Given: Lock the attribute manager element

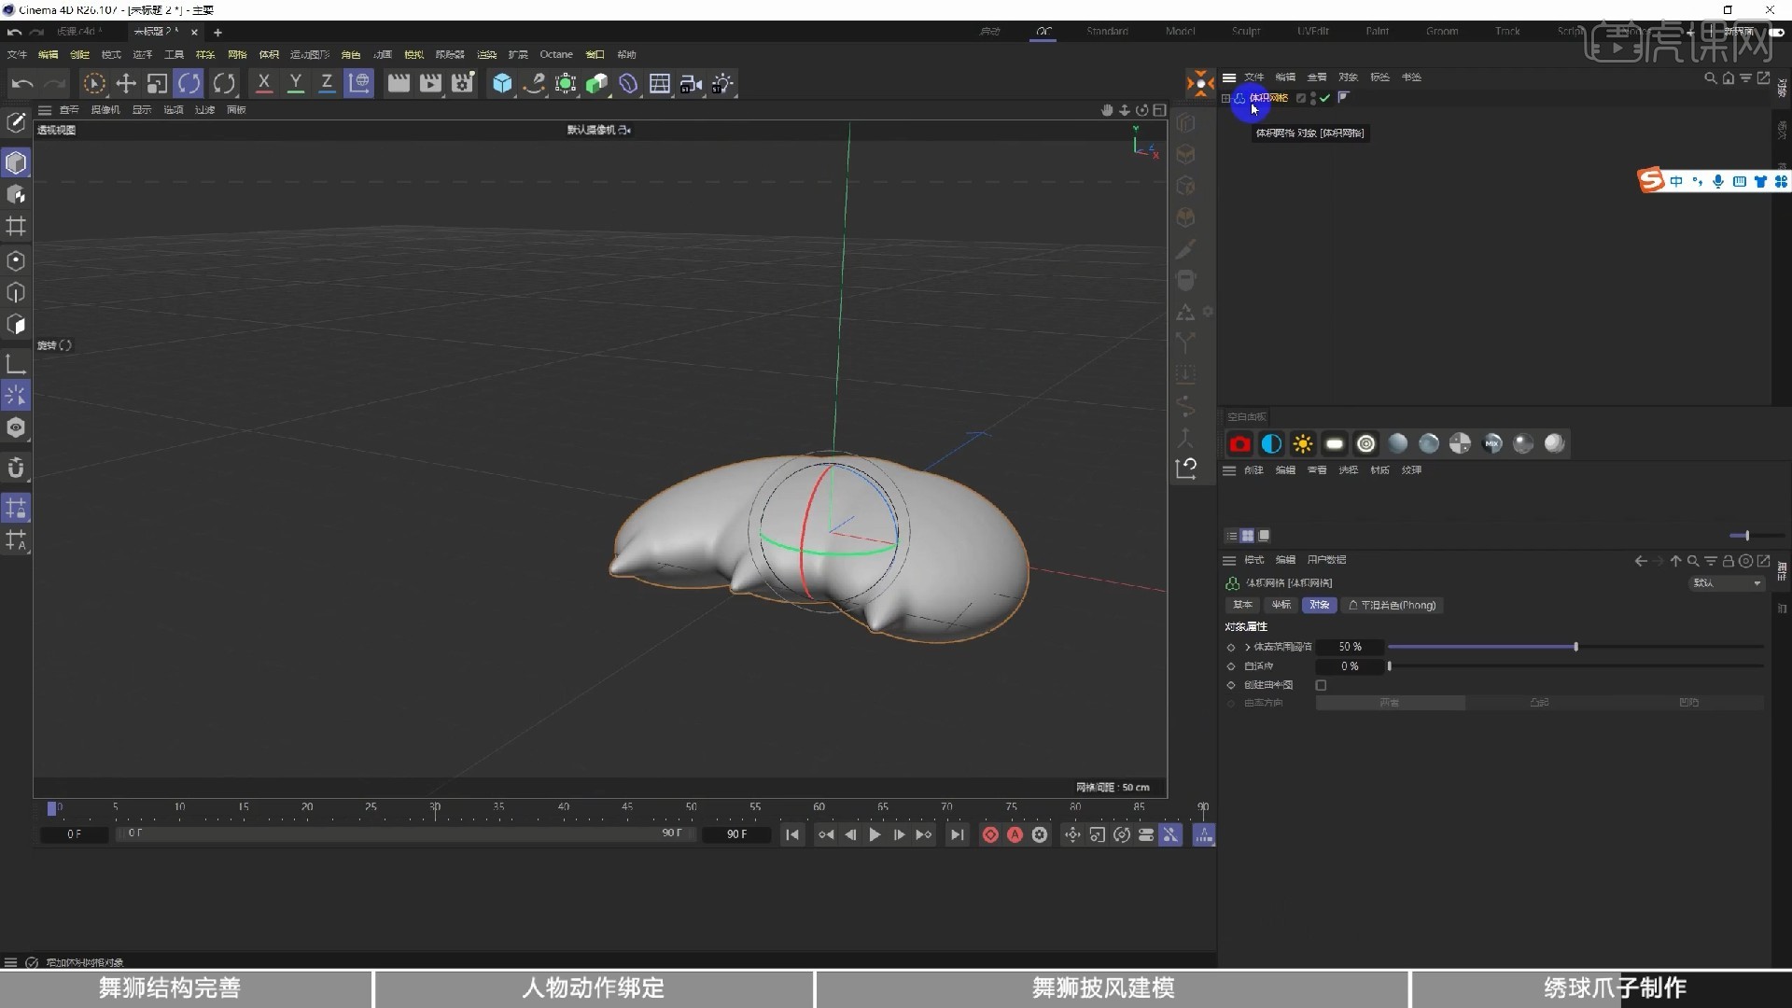Looking at the screenshot, I should [x=1728, y=561].
